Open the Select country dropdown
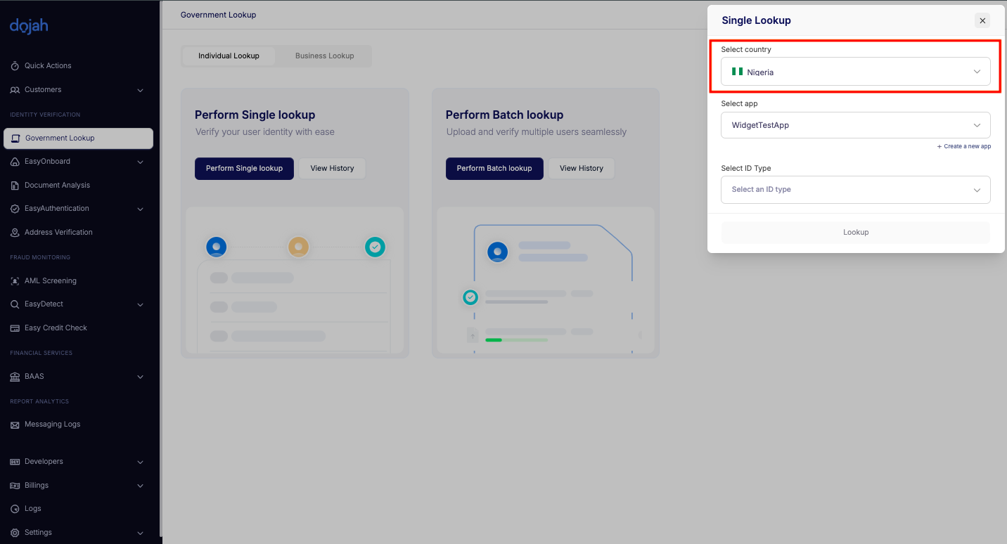1007x544 pixels. pyautogui.click(x=855, y=72)
